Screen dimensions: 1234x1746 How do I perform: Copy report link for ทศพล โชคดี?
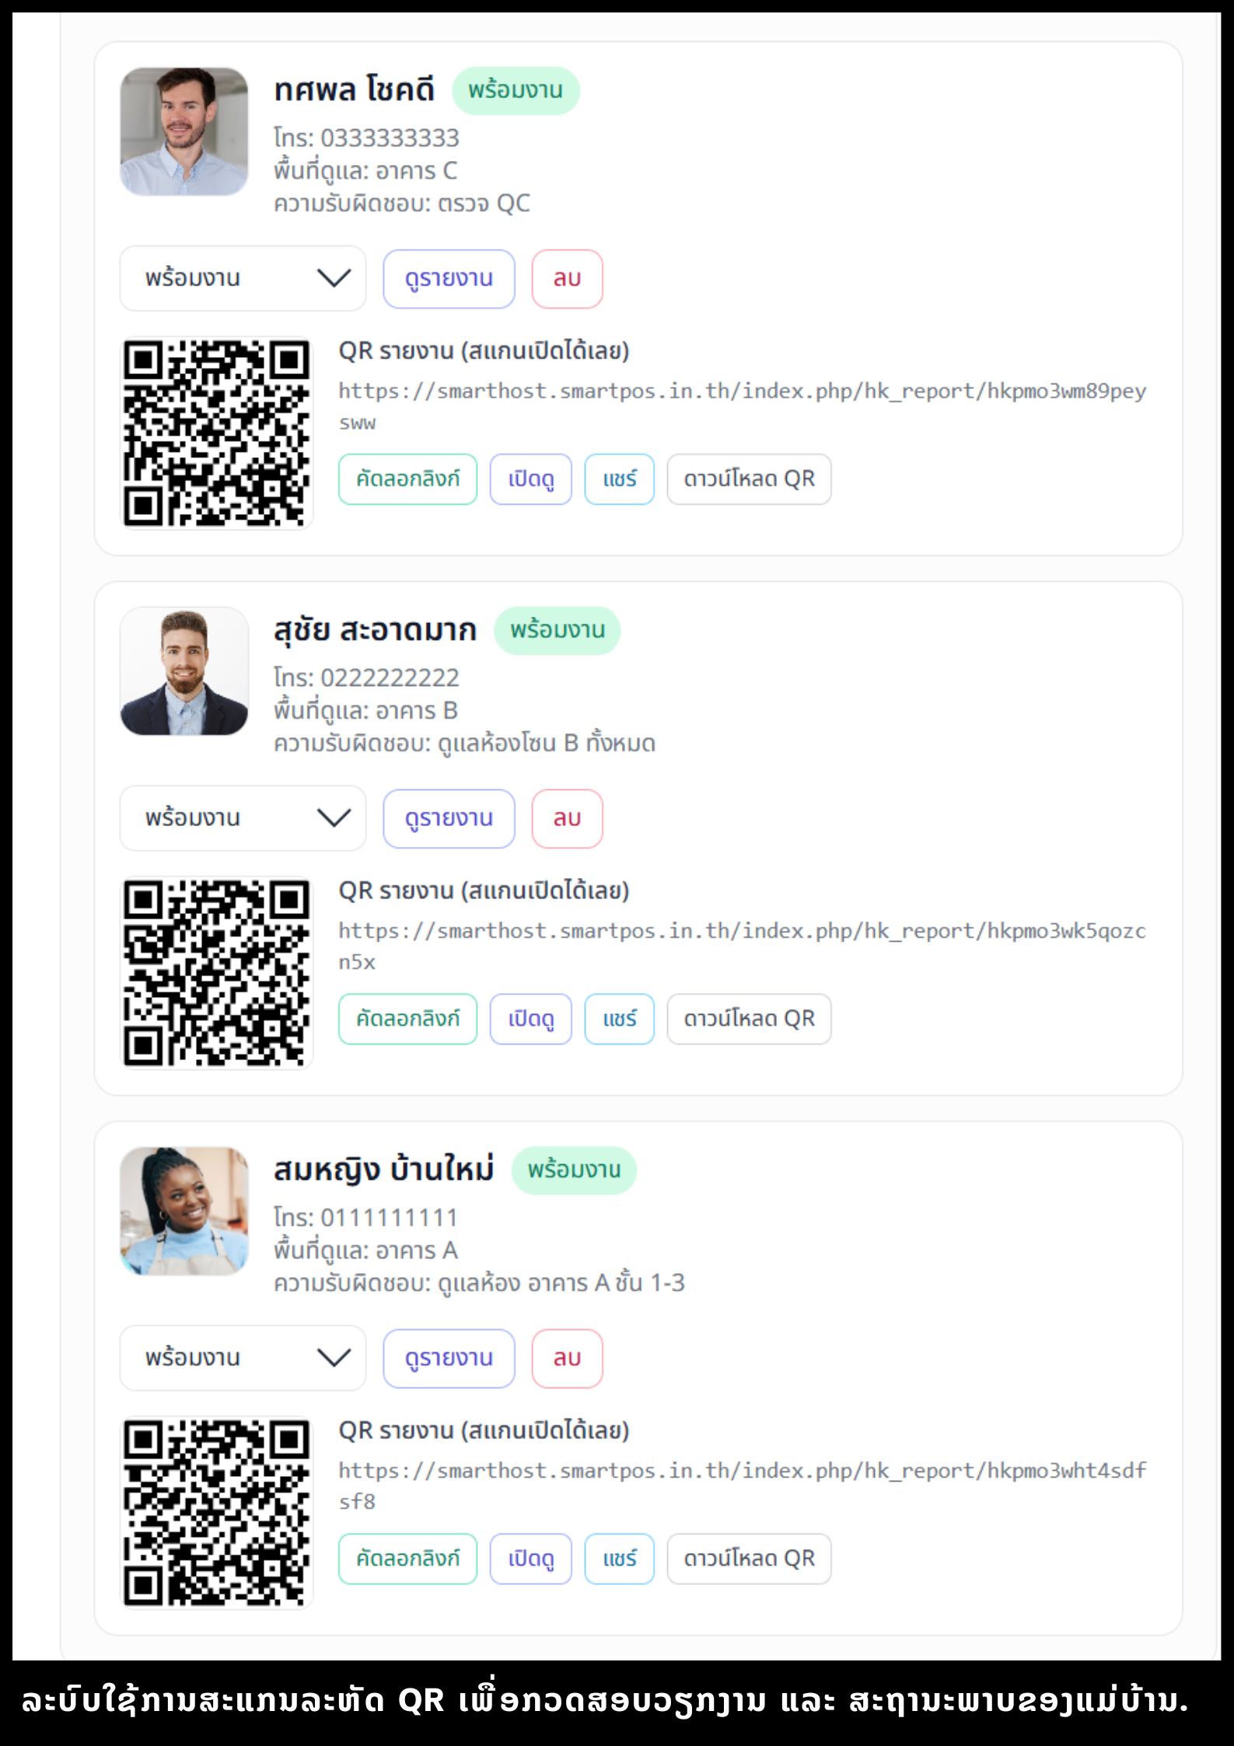point(407,479)
